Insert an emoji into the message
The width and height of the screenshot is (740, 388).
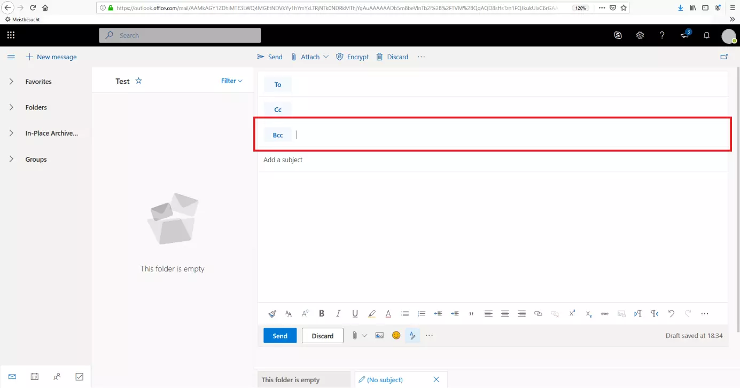click(x=396, y=335)
